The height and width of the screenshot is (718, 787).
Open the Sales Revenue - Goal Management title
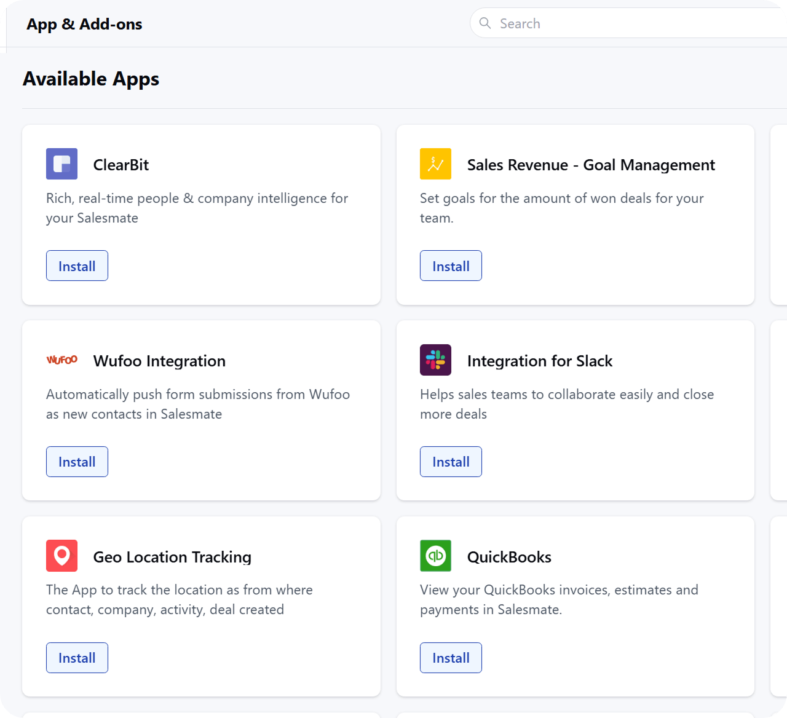(591, 165)
